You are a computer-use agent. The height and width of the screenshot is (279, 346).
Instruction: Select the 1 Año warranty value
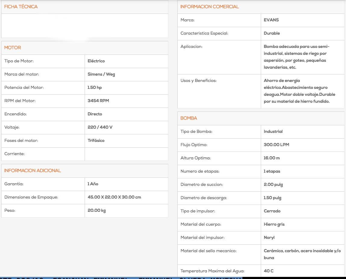[93, 184]
